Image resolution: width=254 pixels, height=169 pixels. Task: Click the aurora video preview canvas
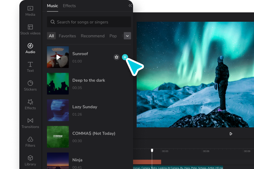tap(195, 75)
